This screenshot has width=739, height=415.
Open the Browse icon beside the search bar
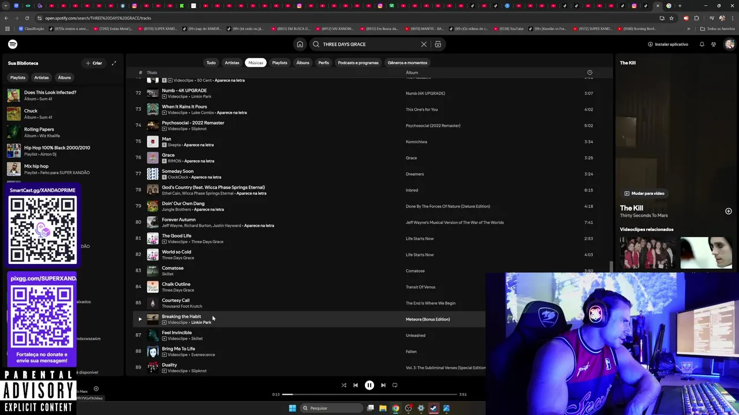[438, 44]
